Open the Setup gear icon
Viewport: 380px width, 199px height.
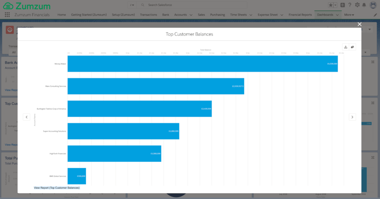coord(357,5)
